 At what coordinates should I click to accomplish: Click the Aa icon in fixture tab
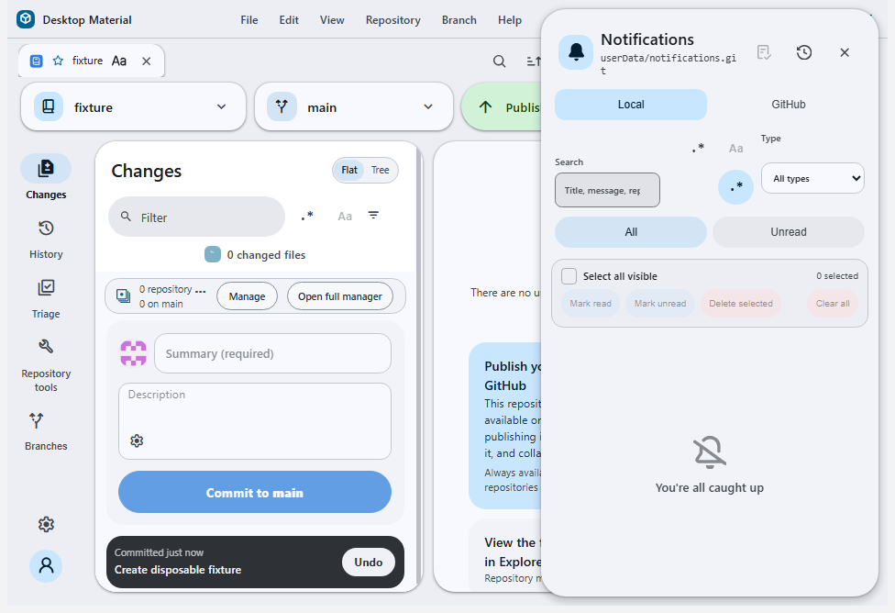pos(118,61)
